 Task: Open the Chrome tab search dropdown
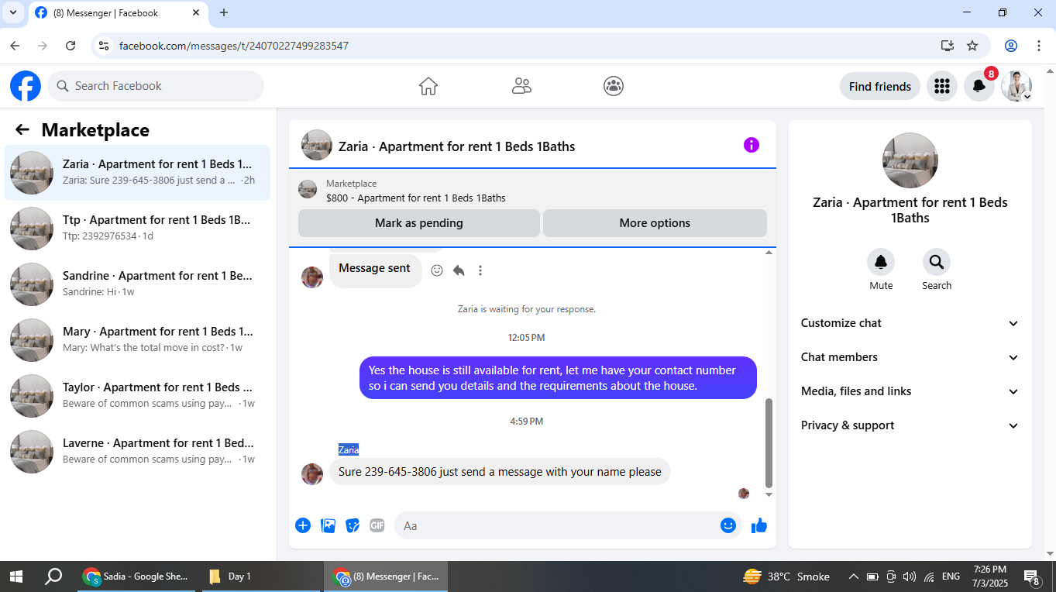click(x=12, y=12)
